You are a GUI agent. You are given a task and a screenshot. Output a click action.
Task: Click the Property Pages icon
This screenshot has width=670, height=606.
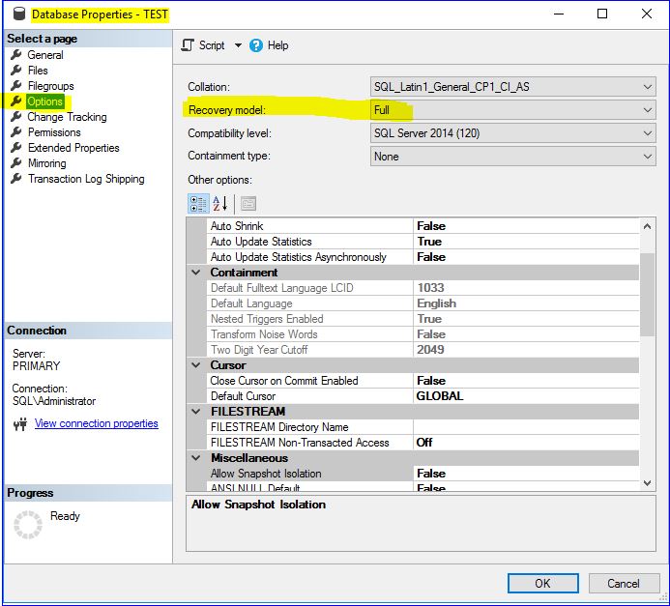click(x=248, y=203)
